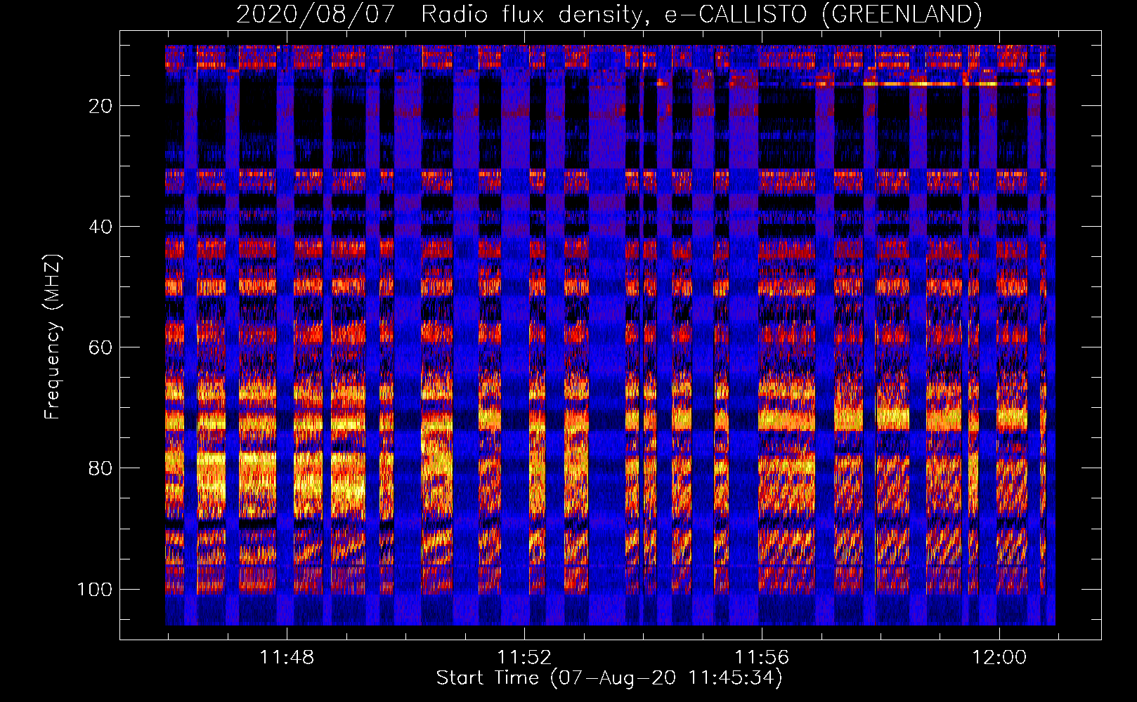Click the 11:48 time tick label
Image resolution: width=1137 pixels, height=702 pixels.
[x=287, y=657]
